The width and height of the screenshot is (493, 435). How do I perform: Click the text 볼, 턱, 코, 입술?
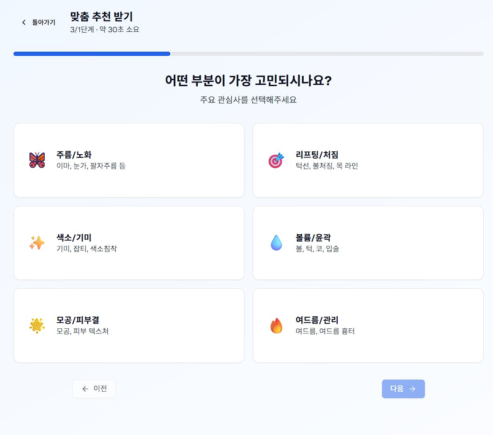click(x=317, y=249)
